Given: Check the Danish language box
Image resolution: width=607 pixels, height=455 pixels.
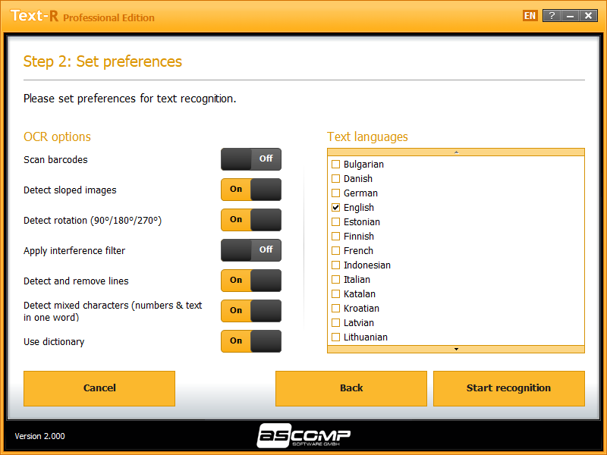Looking at the screenshot, I should coord(335,178).
